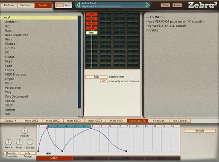Open the Look settings
Image resolution: width=219 pixels, height=162 pixels.
(x=177, y=5)
